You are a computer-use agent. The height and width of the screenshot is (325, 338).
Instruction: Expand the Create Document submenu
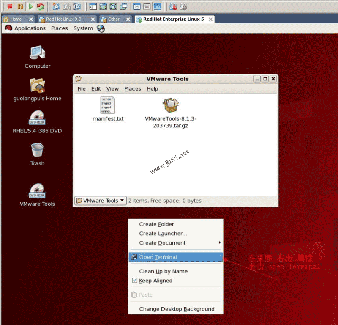tap(176, 243)
